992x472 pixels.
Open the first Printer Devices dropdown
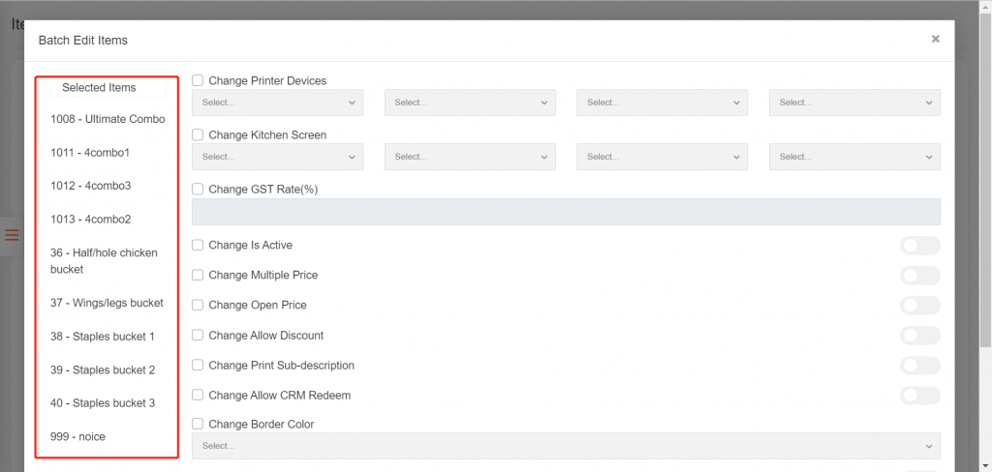278,103
